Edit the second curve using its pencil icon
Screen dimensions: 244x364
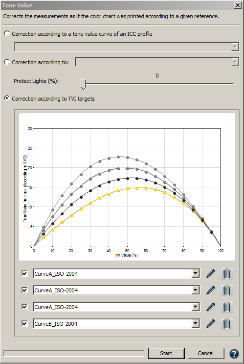(211, 290)
